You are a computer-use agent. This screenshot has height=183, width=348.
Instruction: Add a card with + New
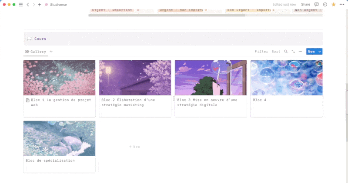[x=134, y=147]
